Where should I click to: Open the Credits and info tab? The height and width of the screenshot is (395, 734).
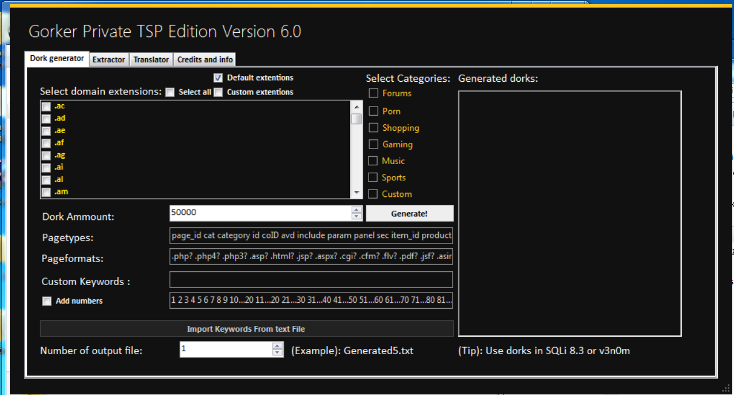[x=205, y=59]
